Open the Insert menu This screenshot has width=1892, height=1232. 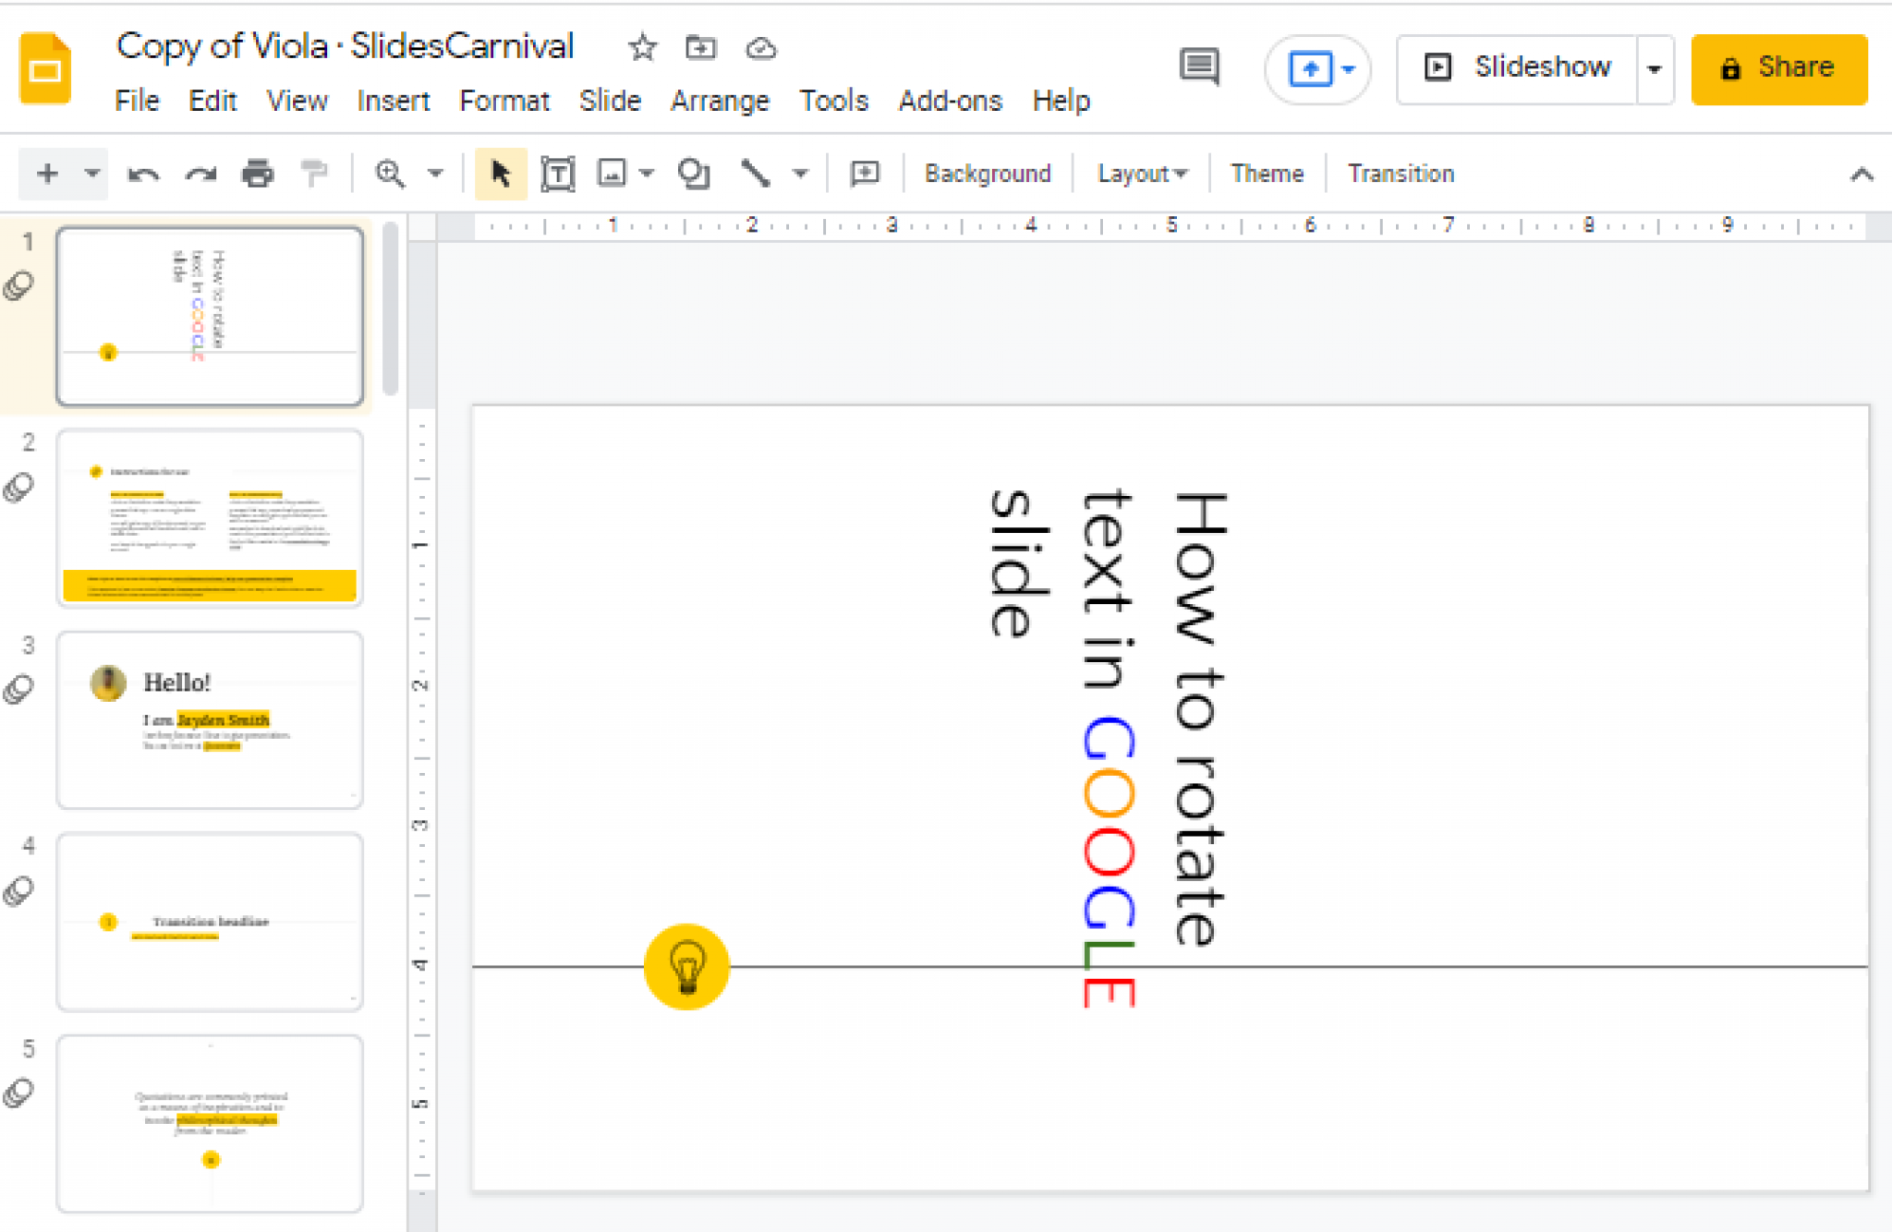394,100
